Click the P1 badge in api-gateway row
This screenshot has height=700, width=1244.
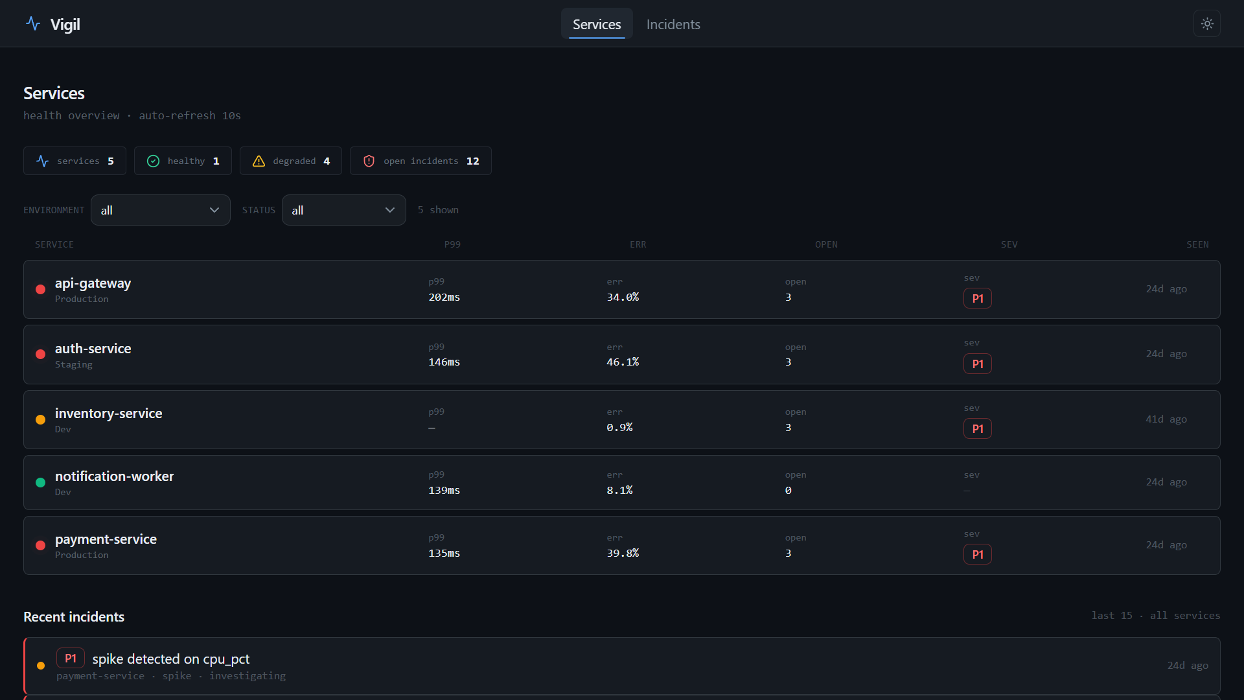[977, 298]
